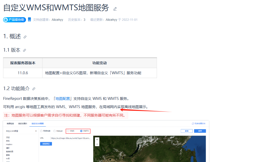This screenshot has width=256, height=162.
Task: Zoom in the map with plus button
Action: [x=97, y=140]
